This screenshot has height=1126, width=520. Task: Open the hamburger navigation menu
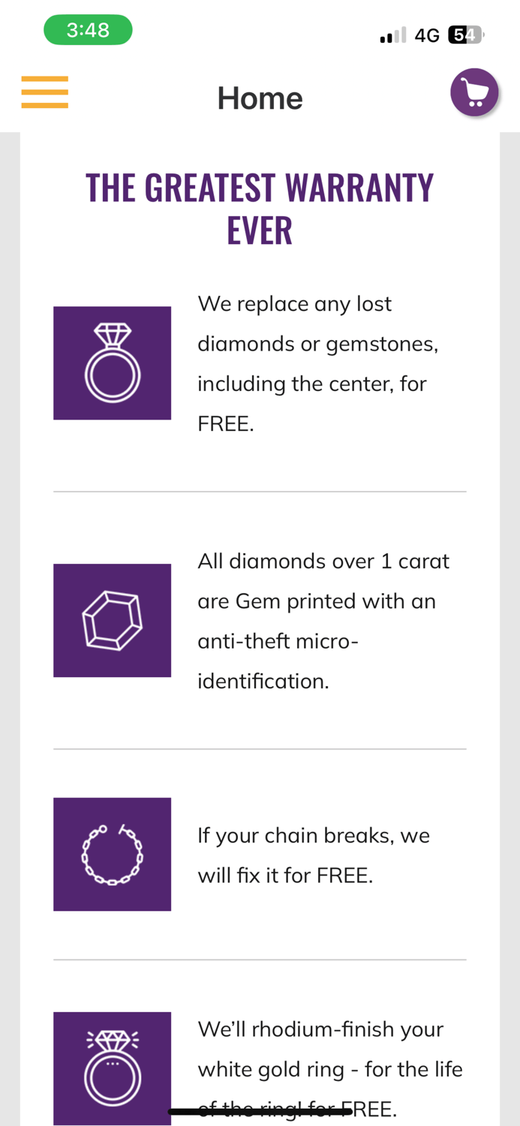pyautogui.click(x=45, y=91)
